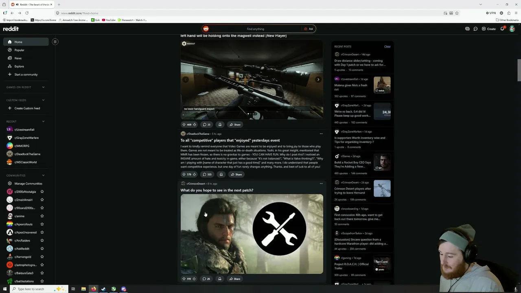
Task: Give an award to the CrimsonDesert post
Action: click(x=220, y=279)
